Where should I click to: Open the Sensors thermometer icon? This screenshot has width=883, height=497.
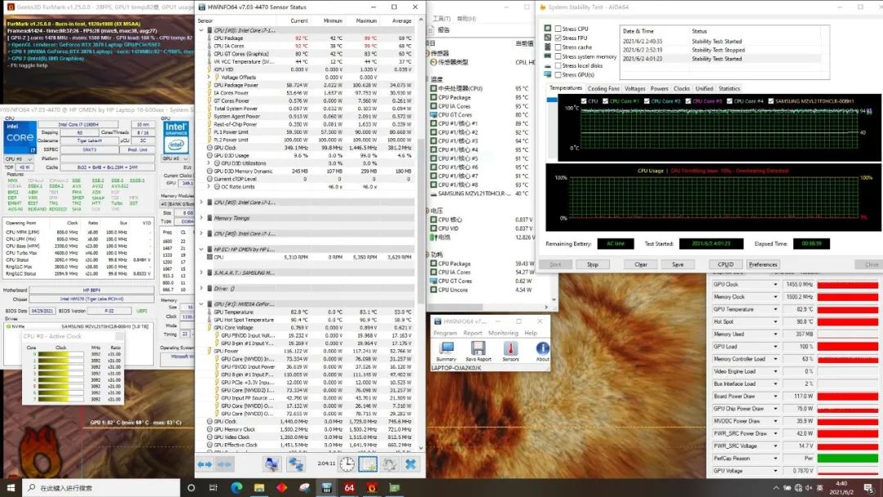(x=510, y=347)
